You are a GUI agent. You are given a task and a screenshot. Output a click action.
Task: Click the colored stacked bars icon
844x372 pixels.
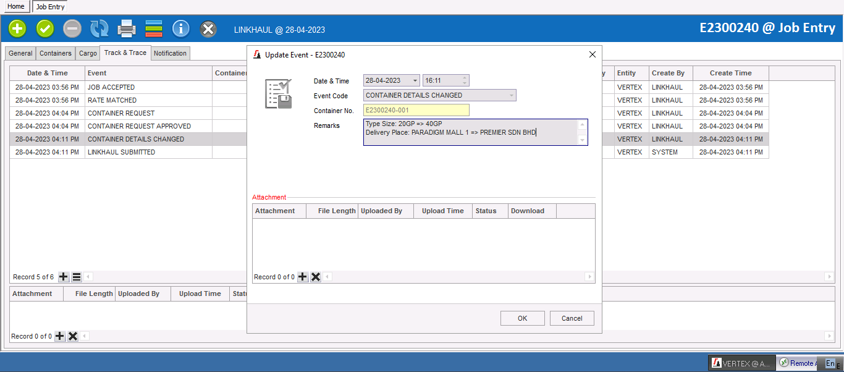pyautogui.click(x=154, y=28)
